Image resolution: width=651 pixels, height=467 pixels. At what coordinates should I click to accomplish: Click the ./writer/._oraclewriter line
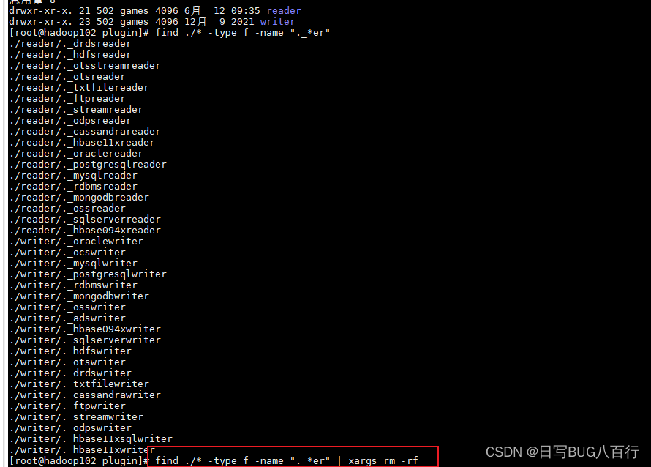point(76,242)
